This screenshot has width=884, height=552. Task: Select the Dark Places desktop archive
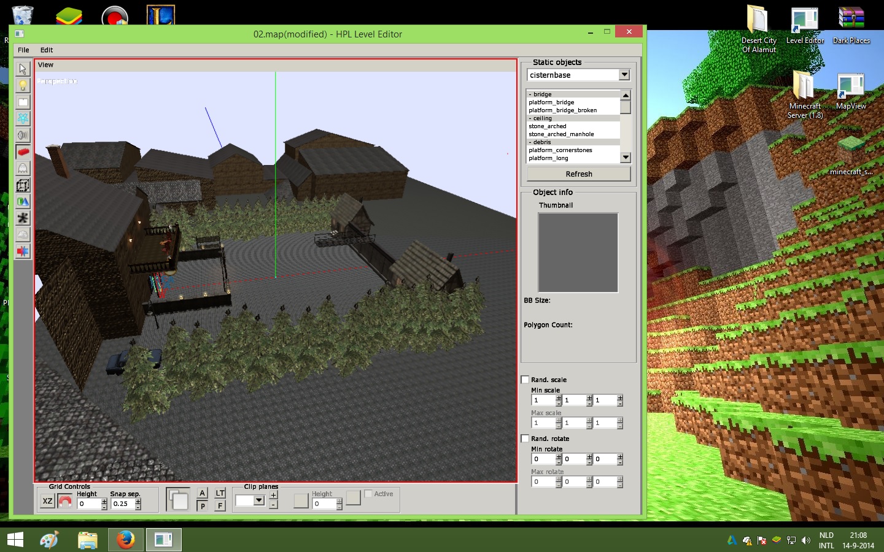[851, 26]
